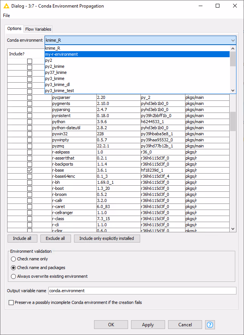
Task: Switch to the Flow Variables tab
Action: (38, 29)
